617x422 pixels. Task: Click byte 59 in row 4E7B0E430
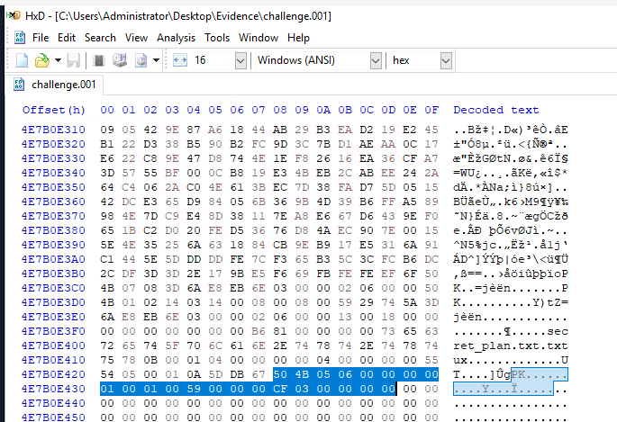[194, 389]
